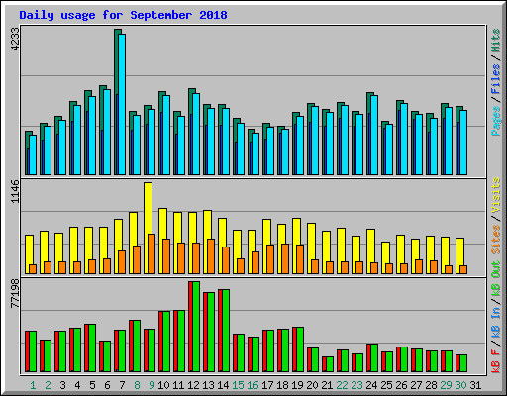Click day label 22 on the axis
507x396 pixels.
[342, 385]
